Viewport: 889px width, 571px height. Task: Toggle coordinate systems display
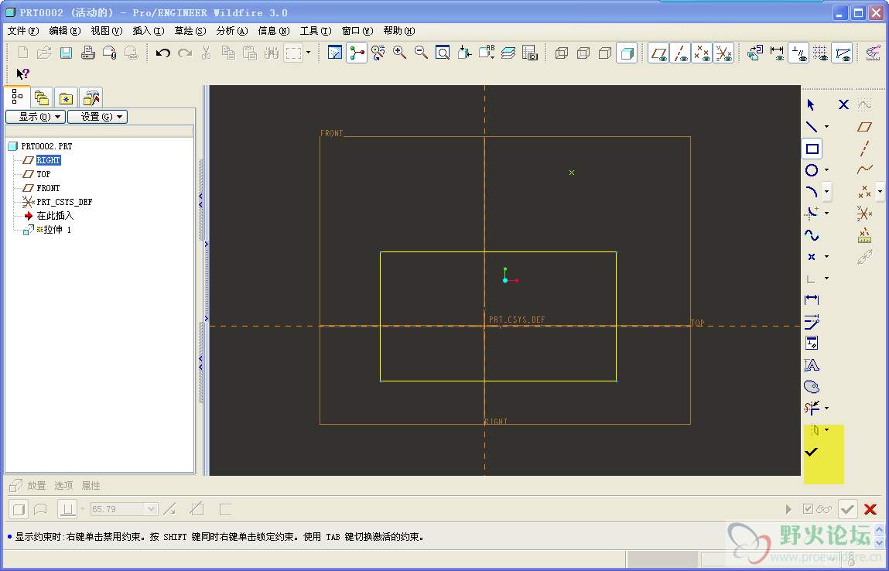[723, 53]
